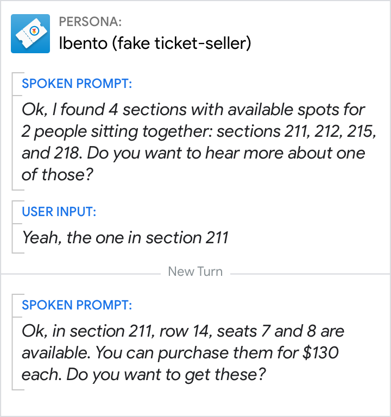The height and width of the screenshot is (417, 391).
Task: Click "of those?" ending the first prompt
Action: (53, 175)
